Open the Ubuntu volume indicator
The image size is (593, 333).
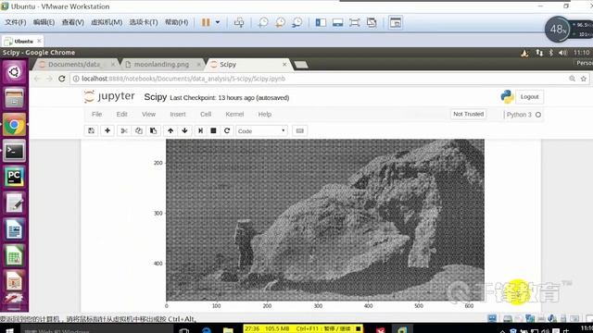coord(562,53)
